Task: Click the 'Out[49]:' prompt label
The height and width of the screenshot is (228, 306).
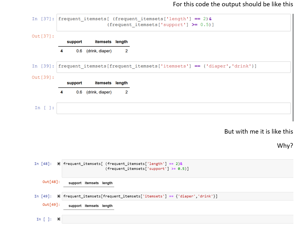Action: coord(51,205)
